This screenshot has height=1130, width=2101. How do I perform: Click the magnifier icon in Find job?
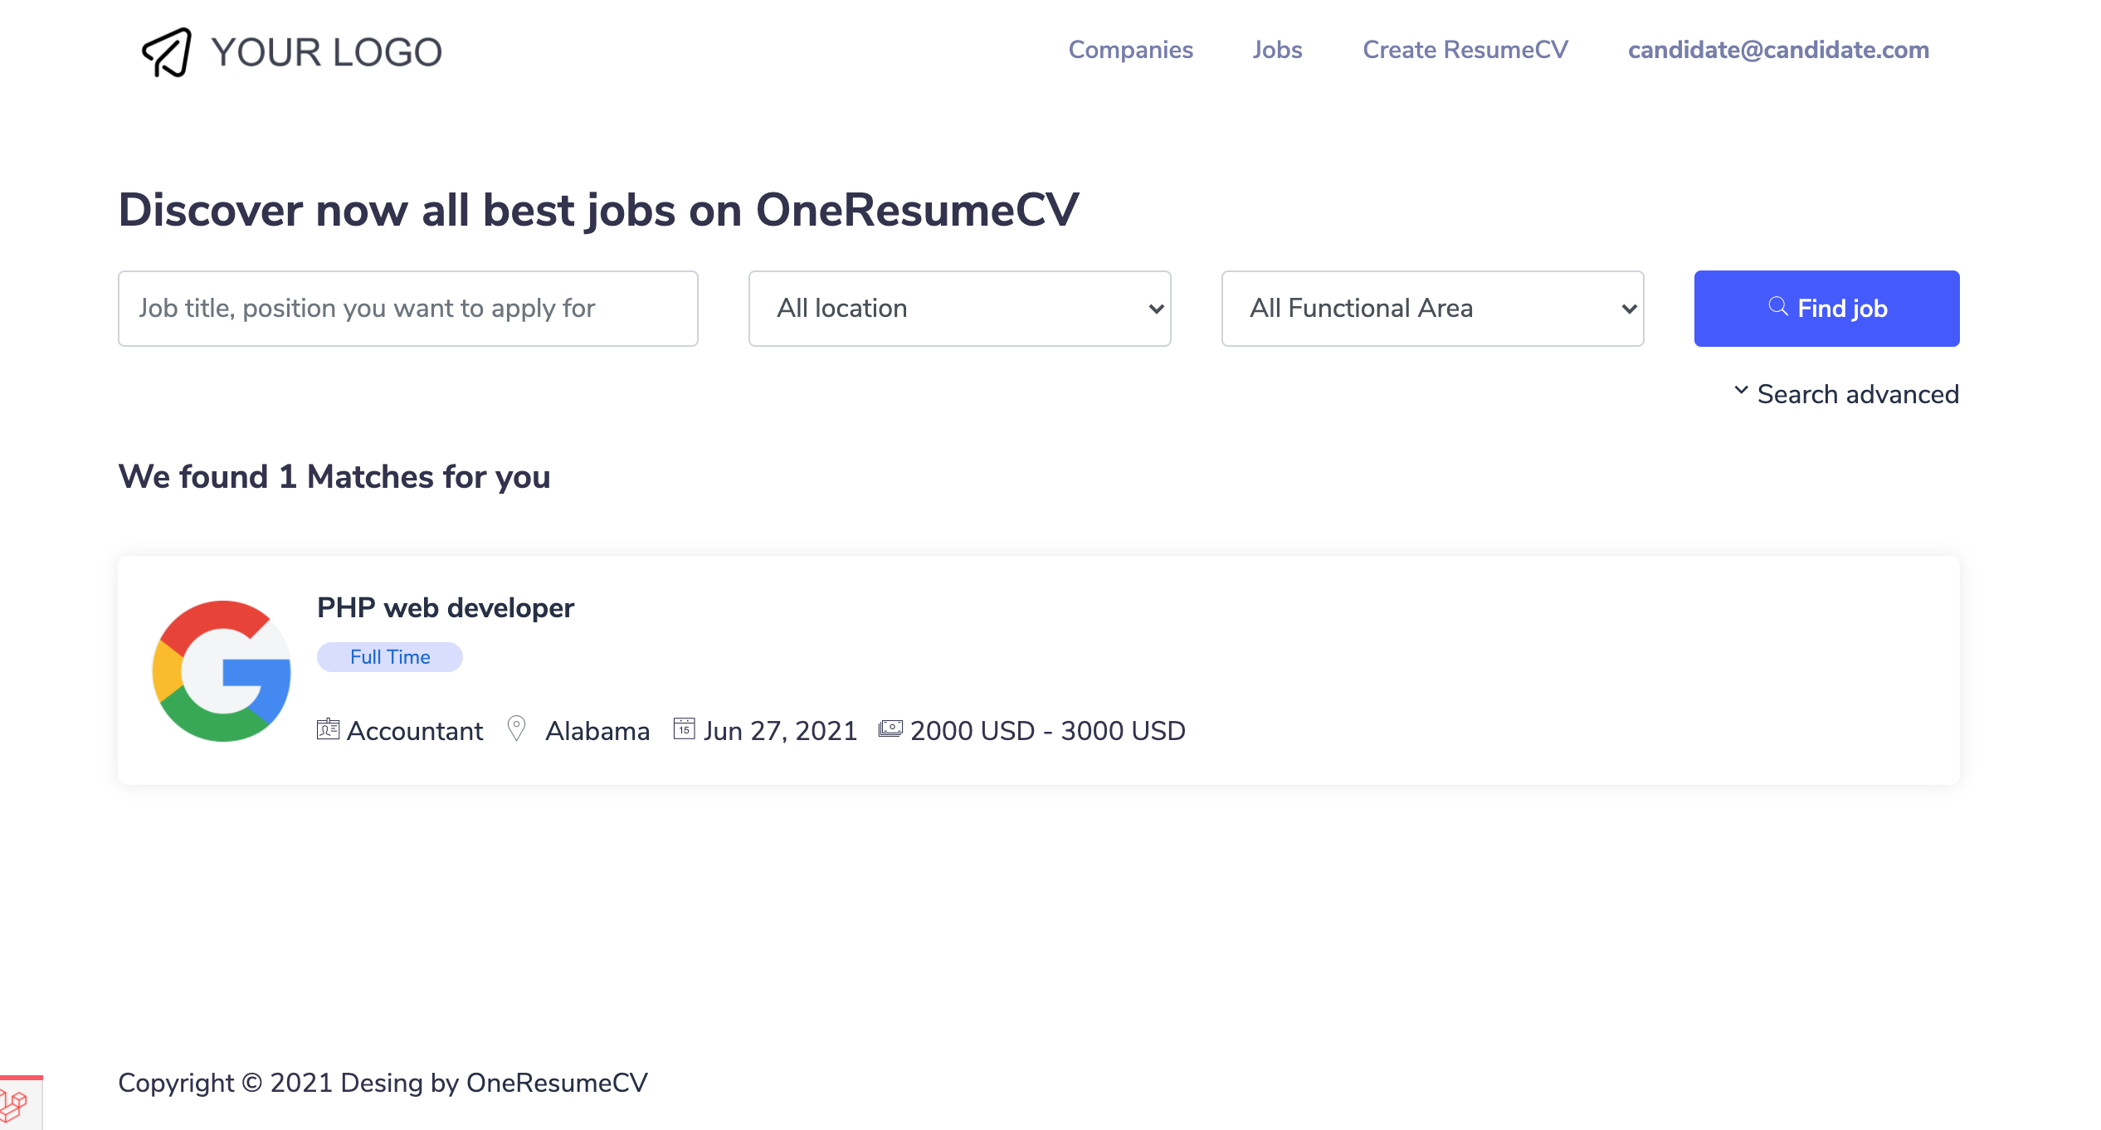pyautogui.click(x=1777, y=307)
